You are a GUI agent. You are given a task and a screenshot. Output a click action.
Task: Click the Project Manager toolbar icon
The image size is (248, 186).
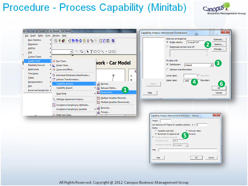click(108, 41)
